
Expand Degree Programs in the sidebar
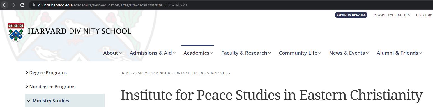[46, 73]
